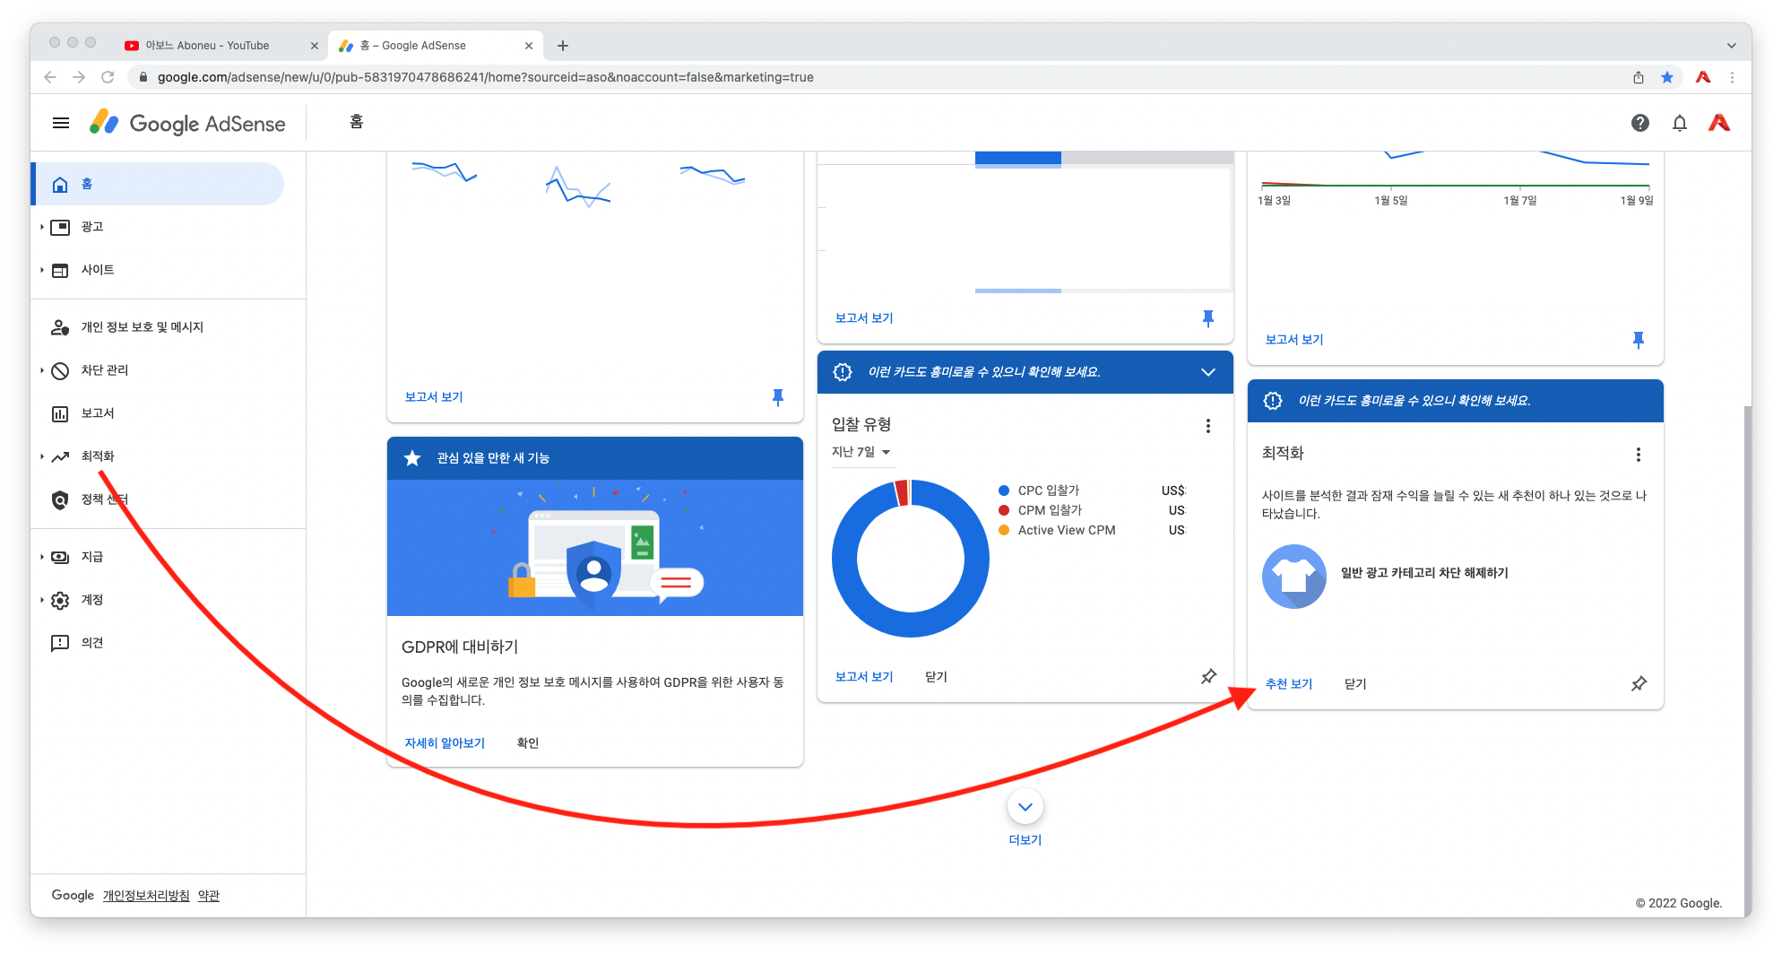Click 닫기 in 최적화 card

pyautogui.click(x=1355, y=684)
